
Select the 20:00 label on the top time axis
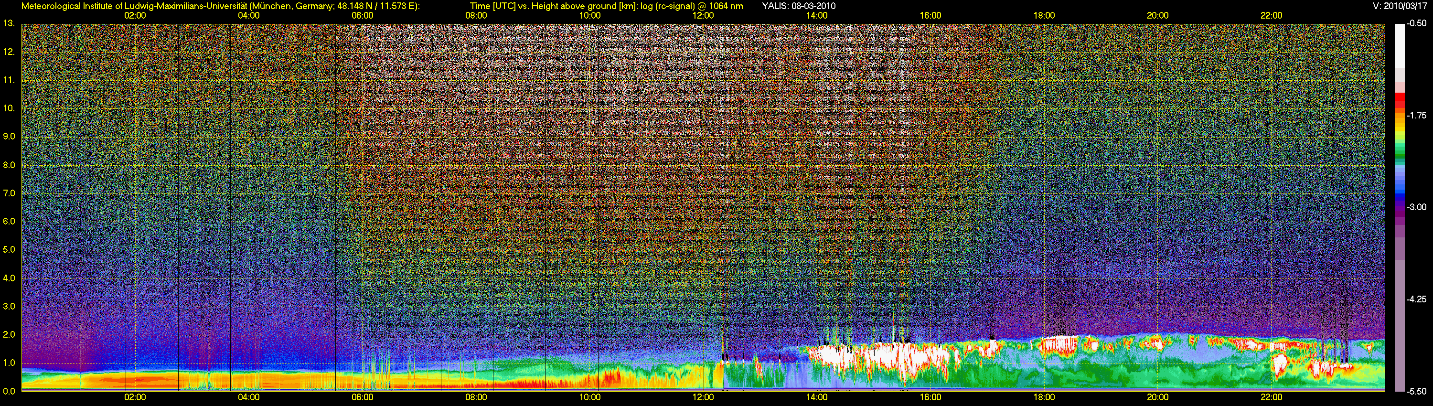(1158, 16)
